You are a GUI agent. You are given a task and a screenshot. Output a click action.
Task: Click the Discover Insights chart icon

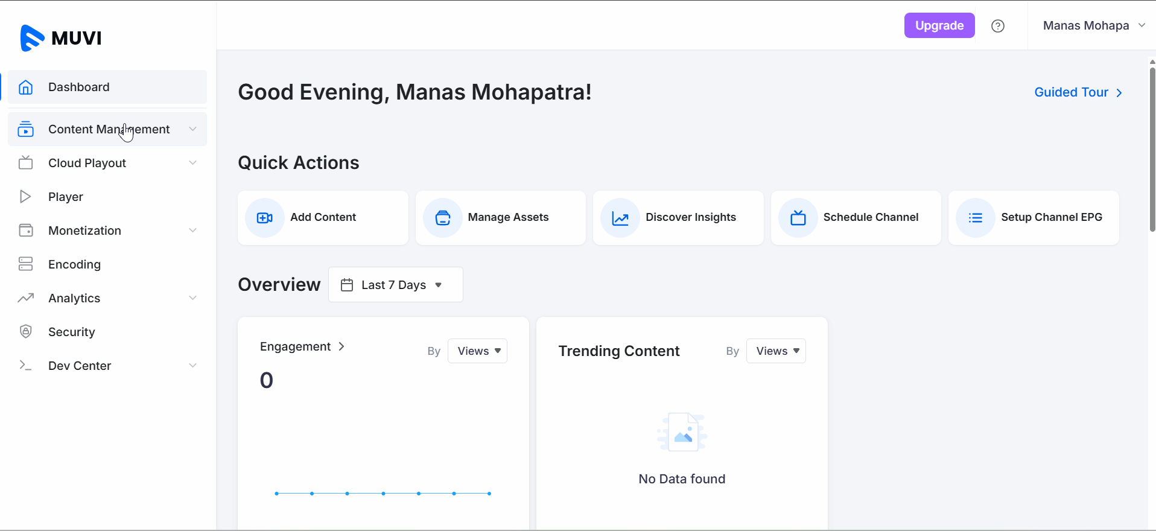(620, 218)
